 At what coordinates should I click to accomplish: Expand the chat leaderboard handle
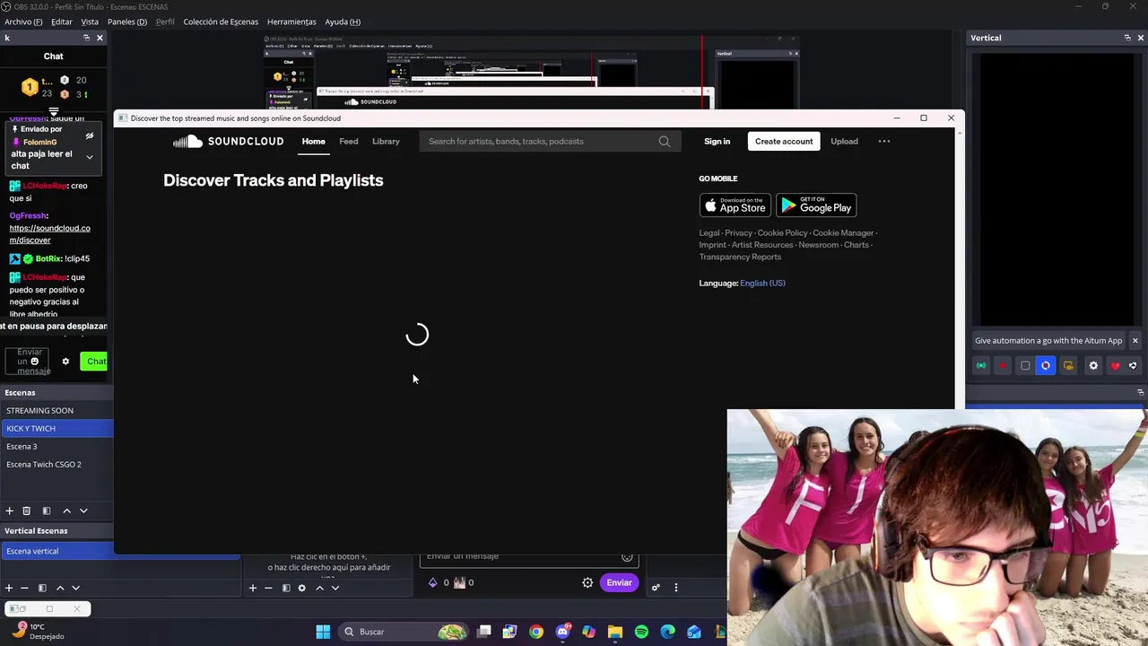(54, 111)
